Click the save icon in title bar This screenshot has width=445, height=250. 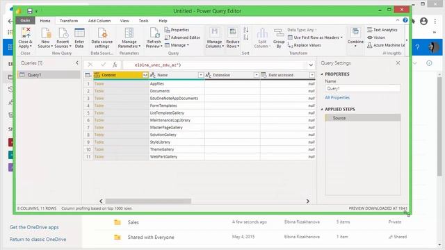pos(29,11)
